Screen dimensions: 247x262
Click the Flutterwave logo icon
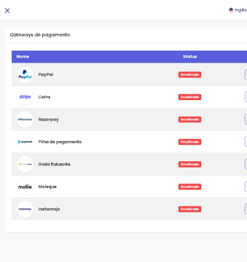(x=25, y=164)
